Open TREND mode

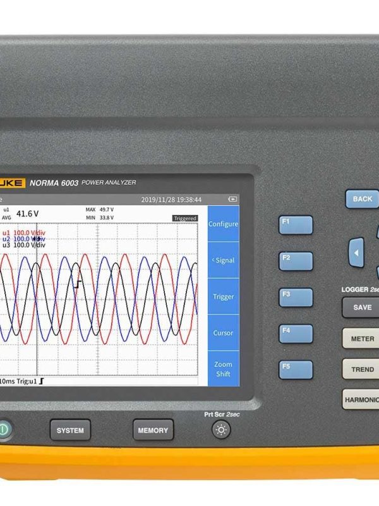click(x=361, y=369)
